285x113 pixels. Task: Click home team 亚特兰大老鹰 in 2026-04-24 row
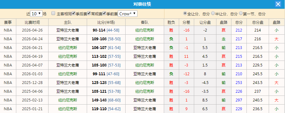point(68,39)
